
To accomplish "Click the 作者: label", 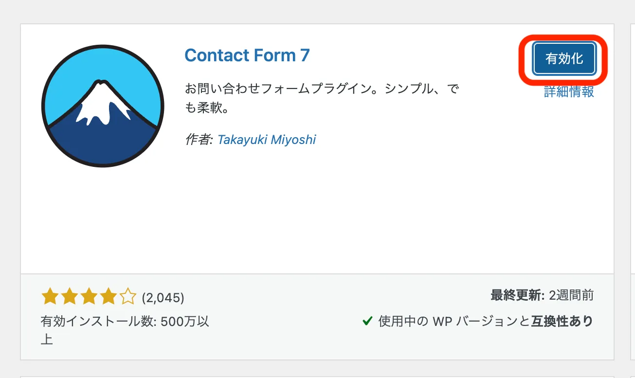I will tap(199, 140).
